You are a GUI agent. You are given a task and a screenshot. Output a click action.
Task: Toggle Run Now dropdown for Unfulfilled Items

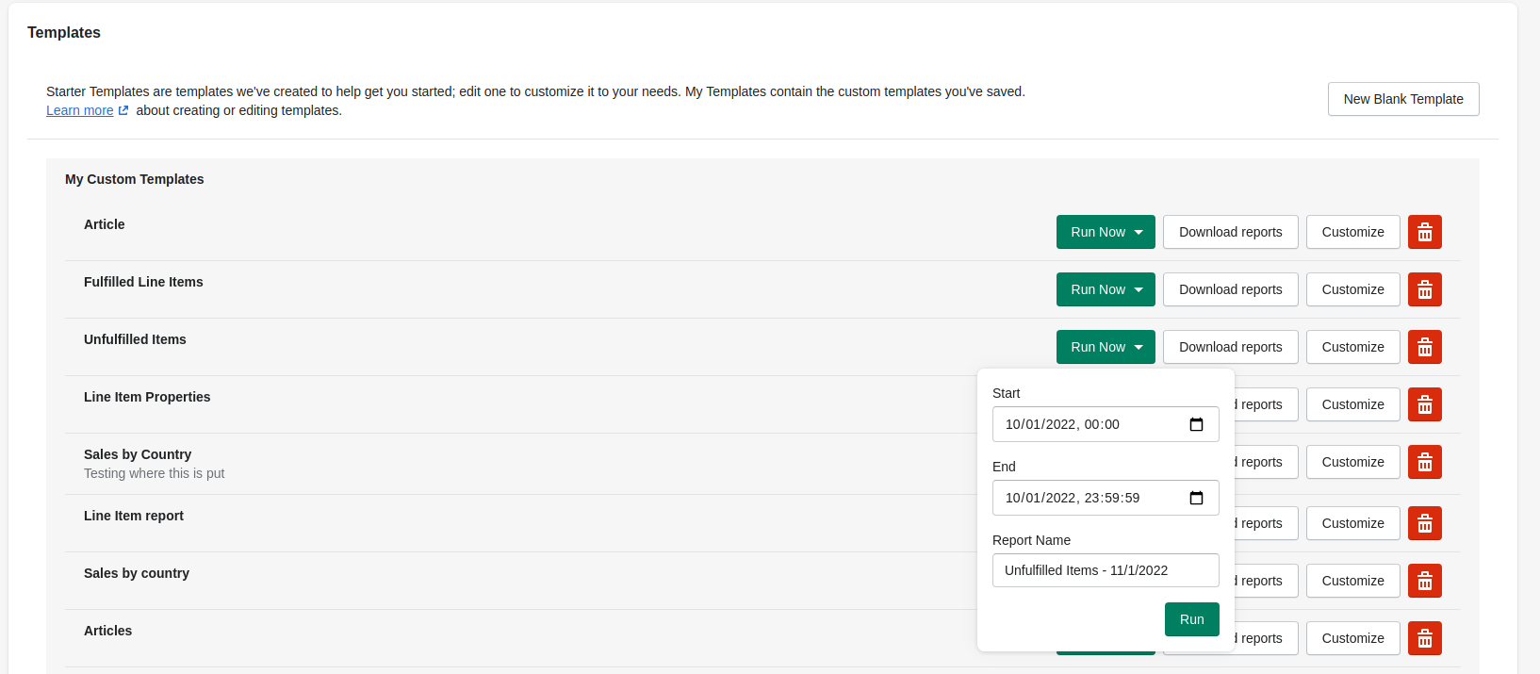click(1106, 347)
